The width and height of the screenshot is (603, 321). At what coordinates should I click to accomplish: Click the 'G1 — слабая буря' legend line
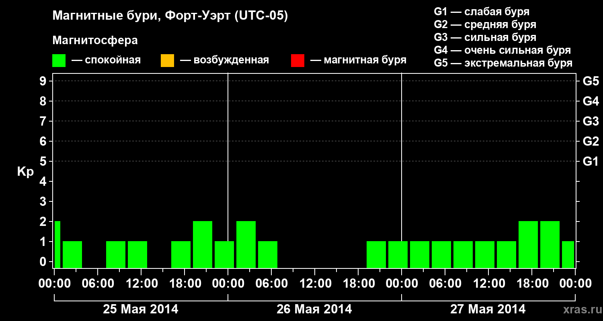pos(482,12)
